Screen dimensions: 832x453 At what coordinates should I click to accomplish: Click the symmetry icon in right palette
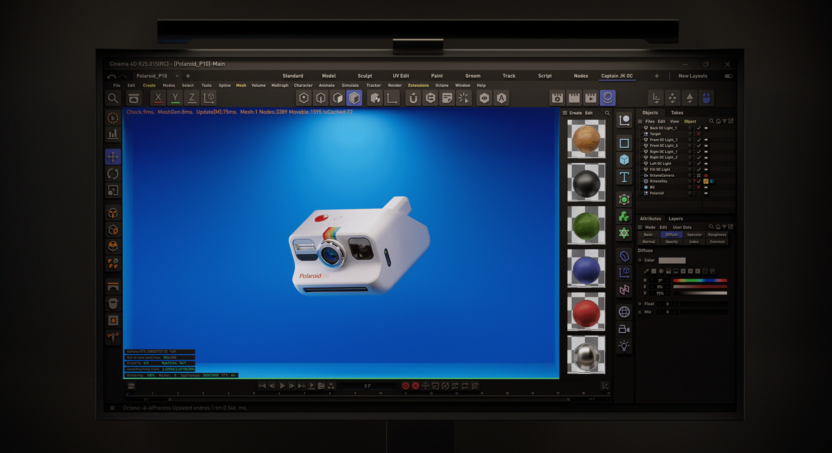click(624, 289)
